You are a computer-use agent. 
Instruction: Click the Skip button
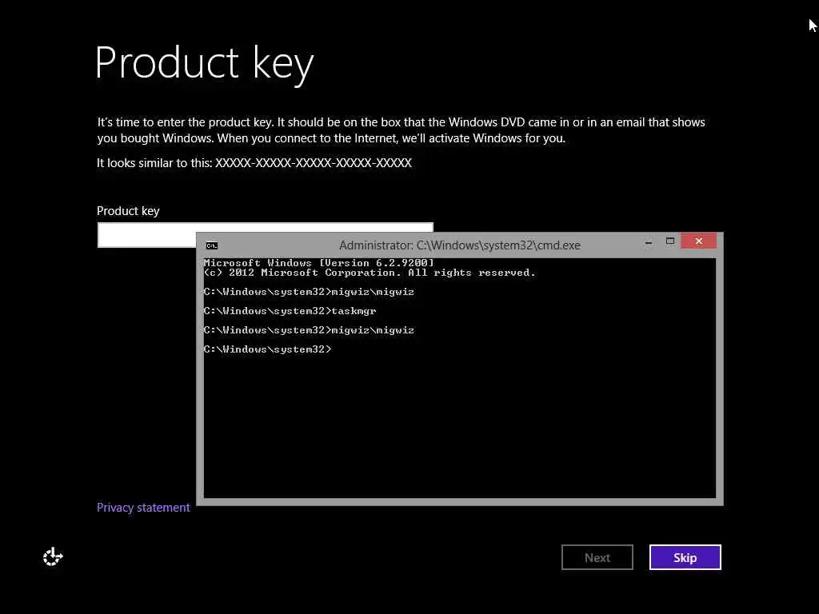point(685,557)
